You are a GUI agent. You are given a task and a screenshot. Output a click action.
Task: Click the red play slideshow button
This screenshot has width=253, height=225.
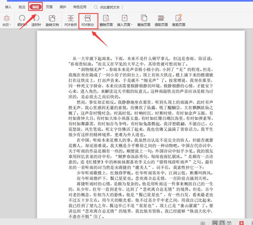coord(242,223)
